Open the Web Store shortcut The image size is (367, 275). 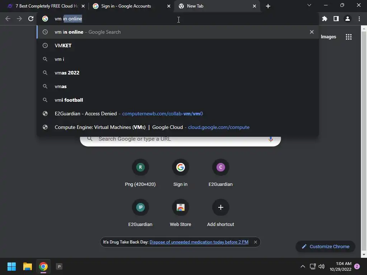[181, 213]
